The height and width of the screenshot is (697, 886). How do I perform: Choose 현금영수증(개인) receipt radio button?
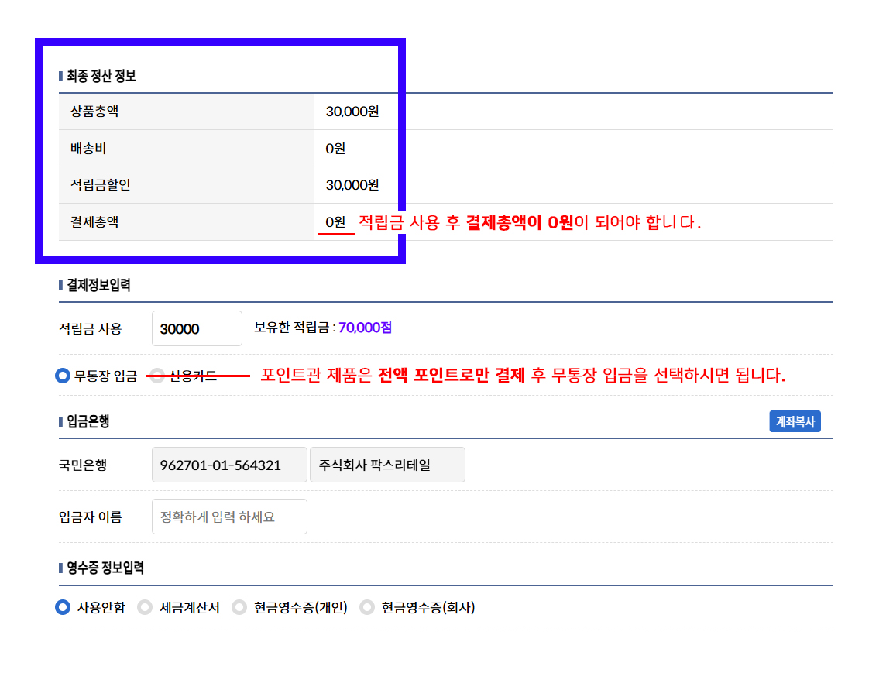[x=239, y=608]
